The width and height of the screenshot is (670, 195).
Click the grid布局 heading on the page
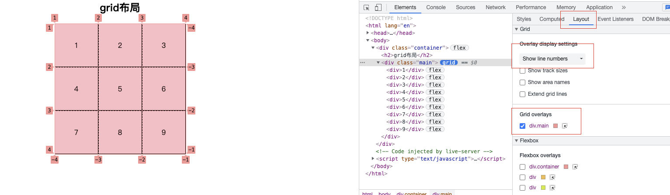click(x=120, y=8)
